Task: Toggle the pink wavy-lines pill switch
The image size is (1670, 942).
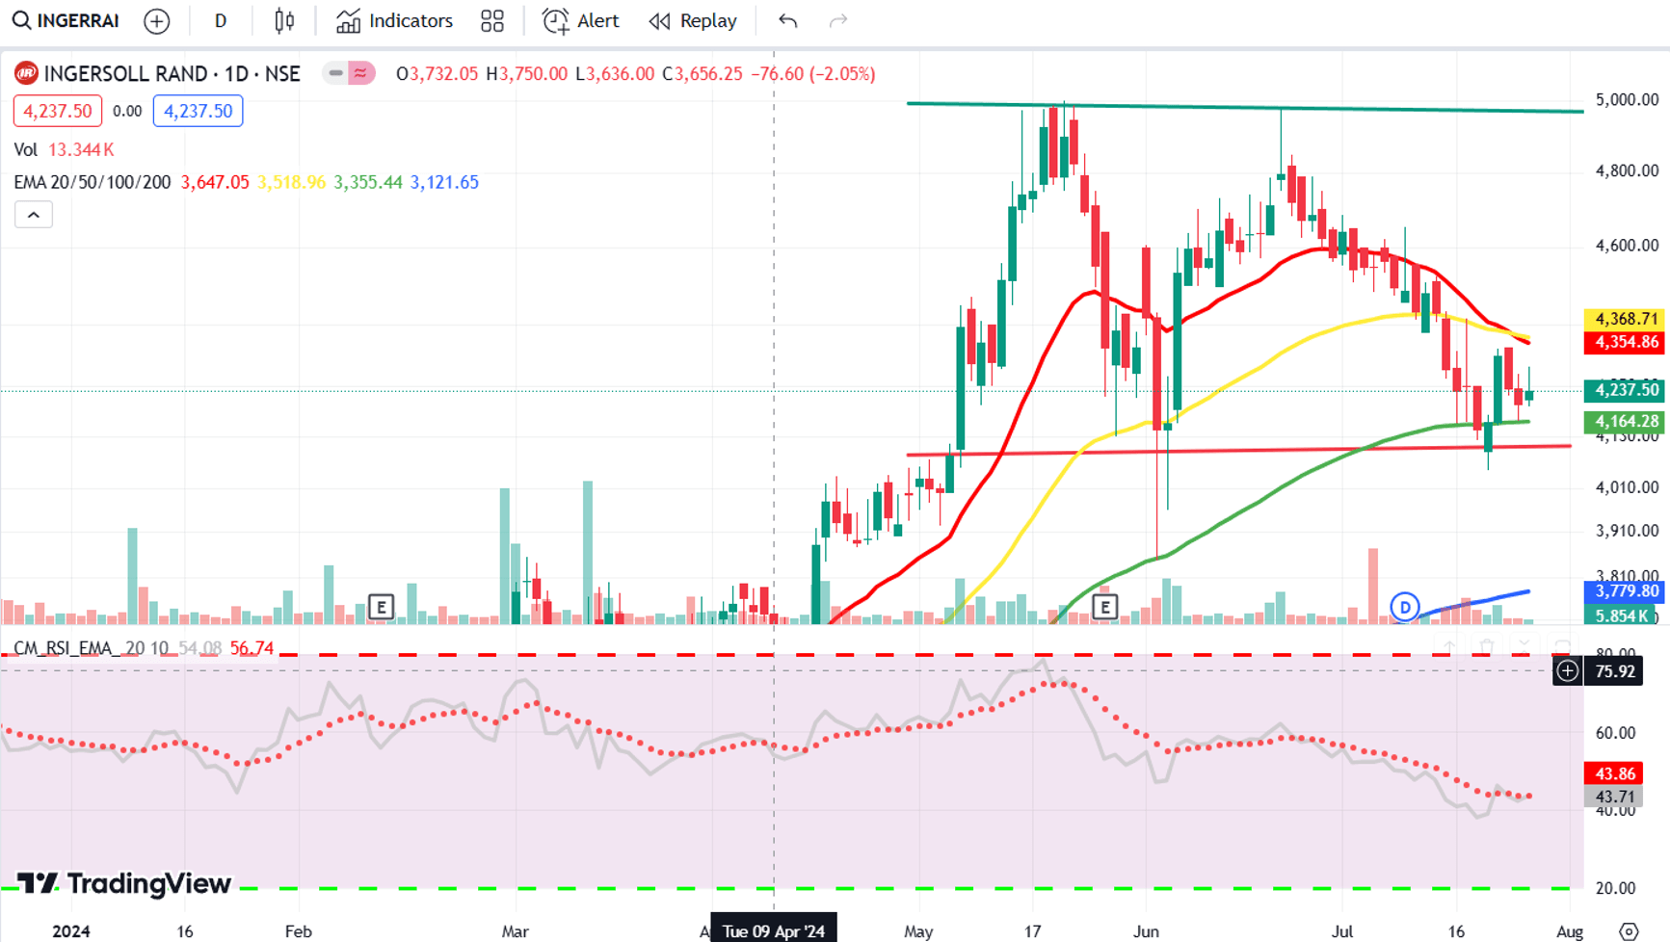Action: (360, 73)
